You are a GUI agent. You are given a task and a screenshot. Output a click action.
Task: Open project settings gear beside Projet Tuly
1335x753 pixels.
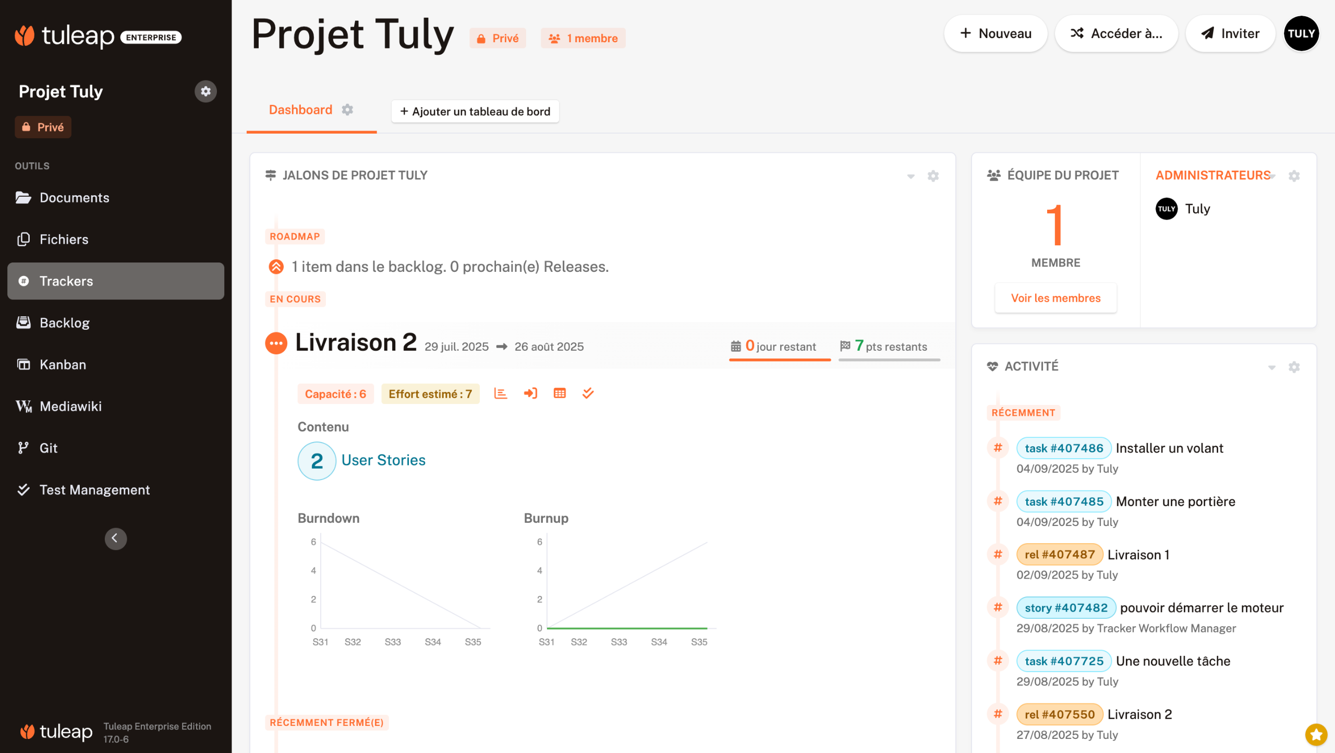point(205,91)
